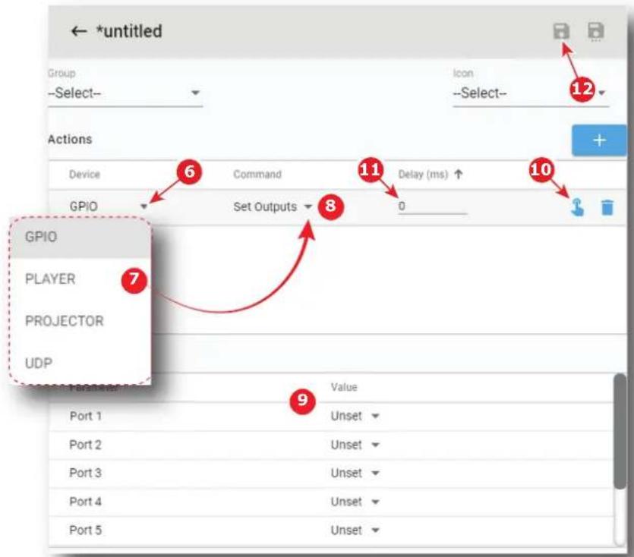The width and height of the screenshot is (634, 557).
Task: Delete the GPIO action with the trash icon
Action: pos(607,207)
